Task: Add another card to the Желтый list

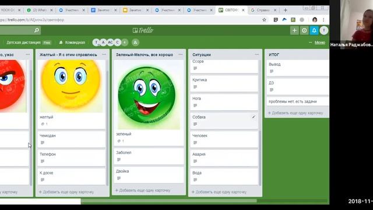Action: [x=66, y=192]
